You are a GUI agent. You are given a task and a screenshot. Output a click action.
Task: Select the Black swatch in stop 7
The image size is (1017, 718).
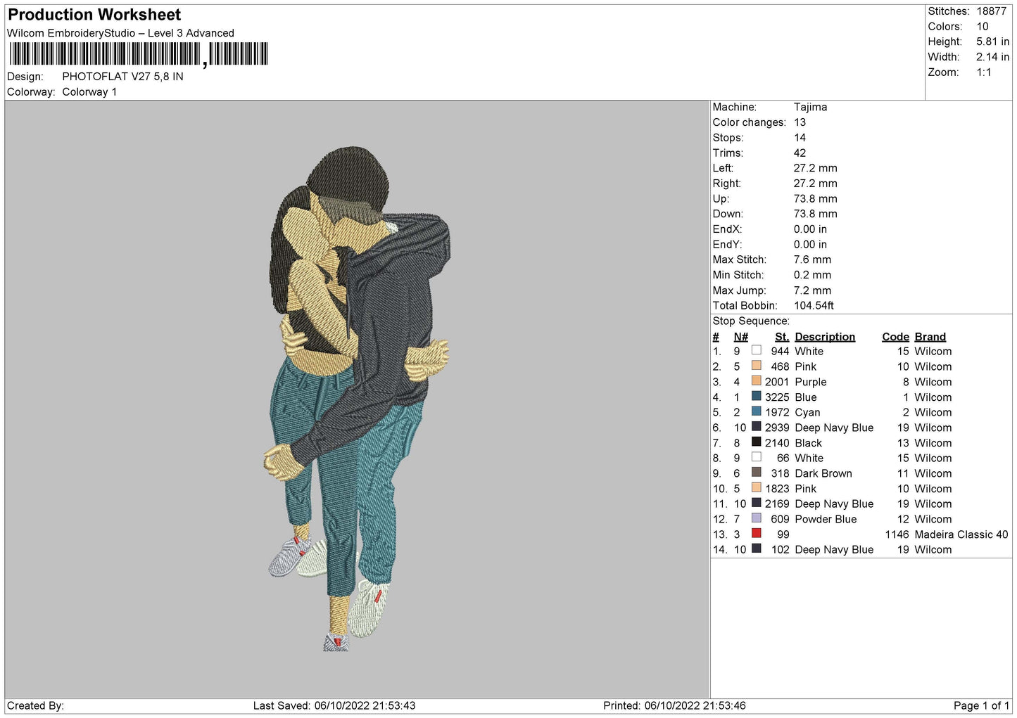point(756,442)
